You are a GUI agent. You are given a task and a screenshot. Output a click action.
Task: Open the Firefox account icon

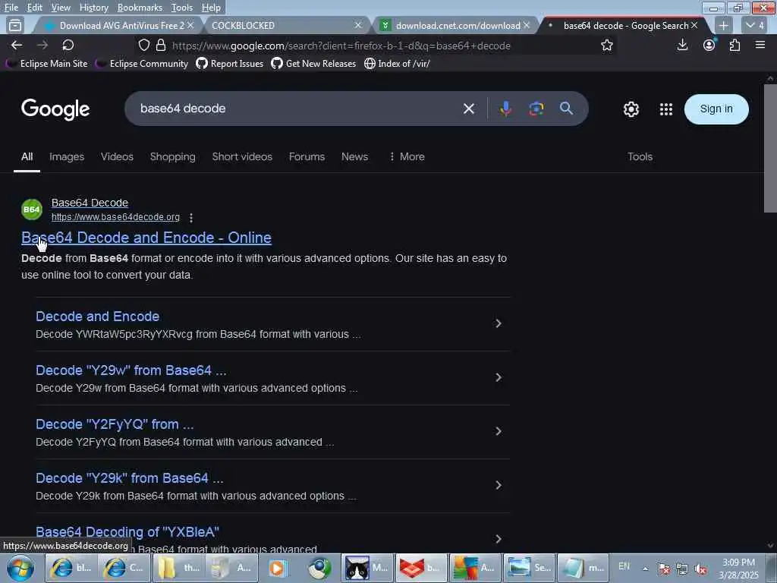[709, 45]
